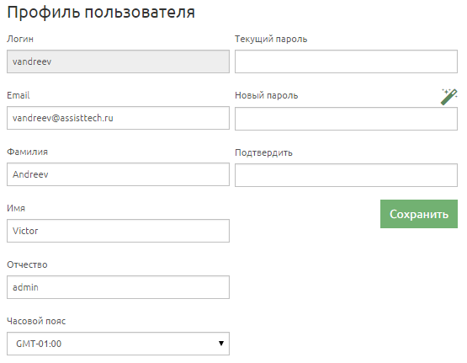Select the Имя field containing Victor
Viewport: 467px width, 363px height.
119,231
